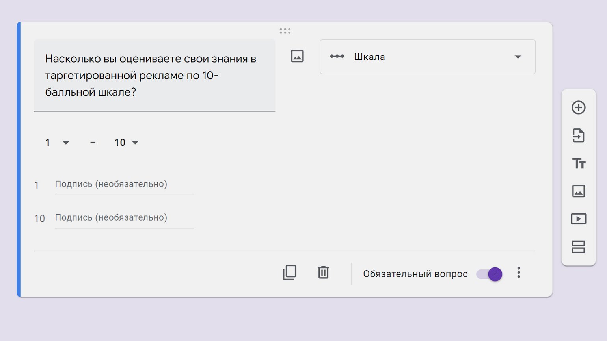Image resolution: width=607 pixels, height=341 pixels.
Task: Open more options three-dot menu
Action: pyautogui.click(x=519, y=272)
